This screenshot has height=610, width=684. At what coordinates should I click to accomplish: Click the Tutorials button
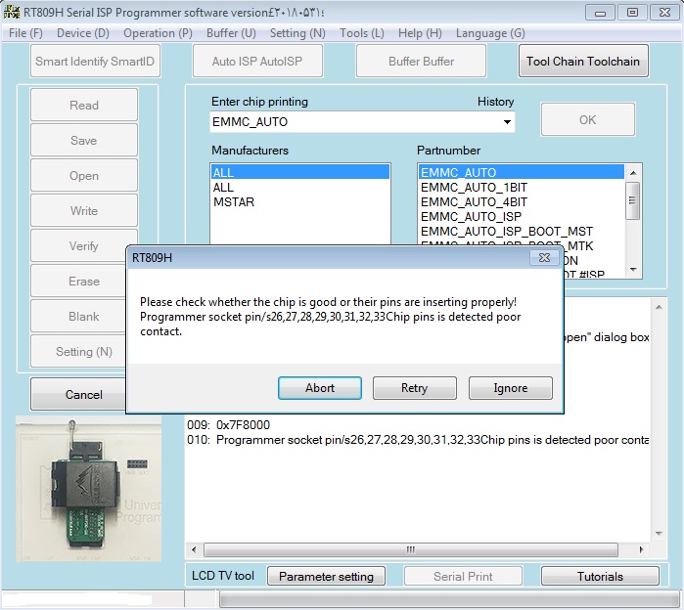(600, 576)
